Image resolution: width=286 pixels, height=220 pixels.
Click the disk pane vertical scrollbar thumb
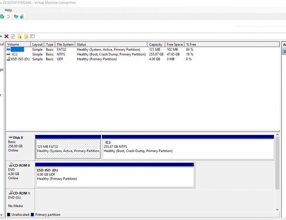coord(277,163)
